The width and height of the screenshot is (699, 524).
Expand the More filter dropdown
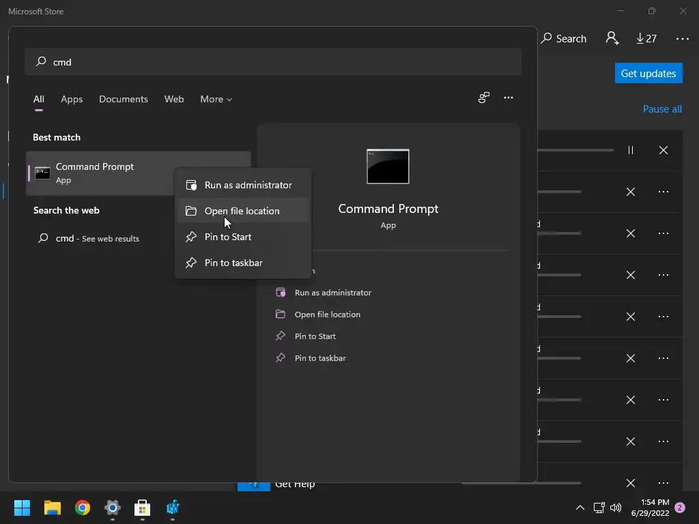tap(216, 99)
